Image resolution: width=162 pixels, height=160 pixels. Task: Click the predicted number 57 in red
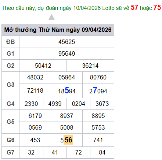click(x=134, y=7)
